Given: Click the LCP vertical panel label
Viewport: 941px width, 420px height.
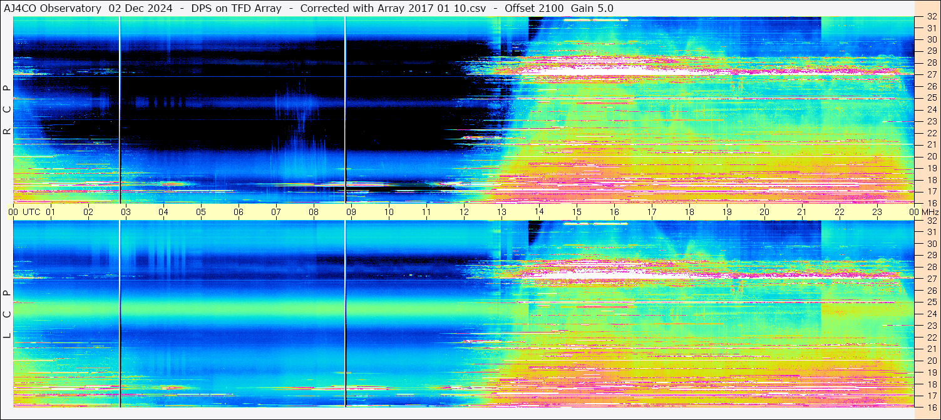Looking at the screenshot, I should [x=7, y=314].
